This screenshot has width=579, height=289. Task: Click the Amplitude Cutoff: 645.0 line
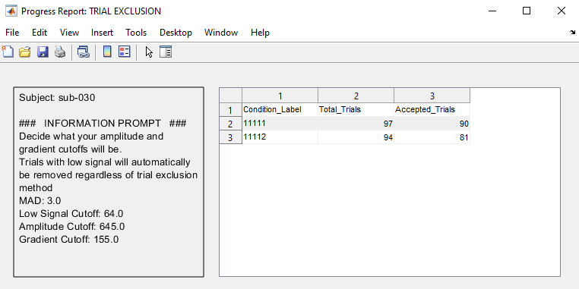[71, 227]
